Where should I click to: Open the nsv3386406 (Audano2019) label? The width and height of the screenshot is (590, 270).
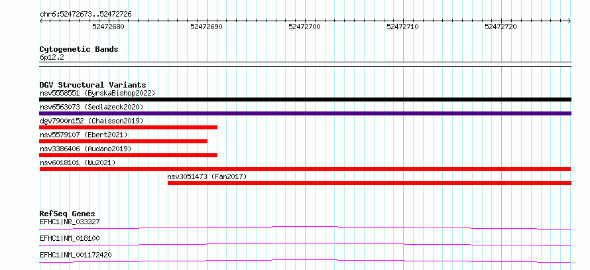point(86,149)
